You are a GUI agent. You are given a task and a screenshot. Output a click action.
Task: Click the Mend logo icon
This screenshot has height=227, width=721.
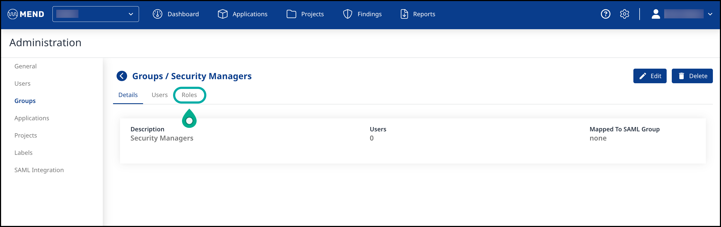[13, 14]
